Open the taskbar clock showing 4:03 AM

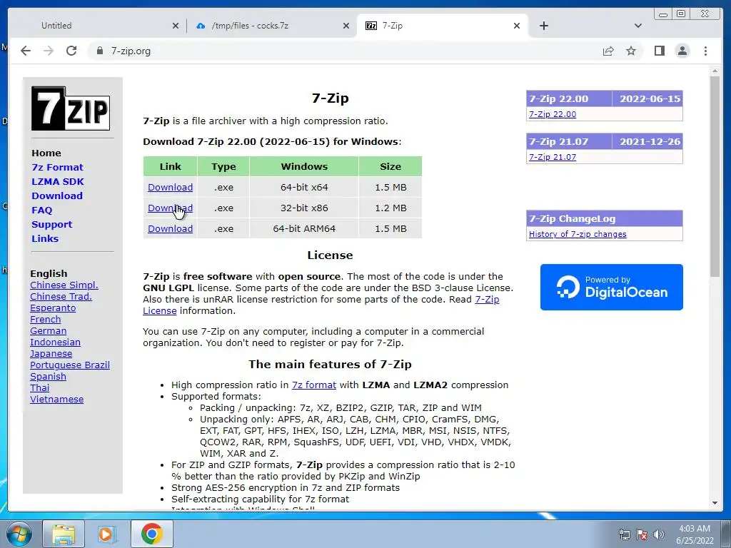695,534
